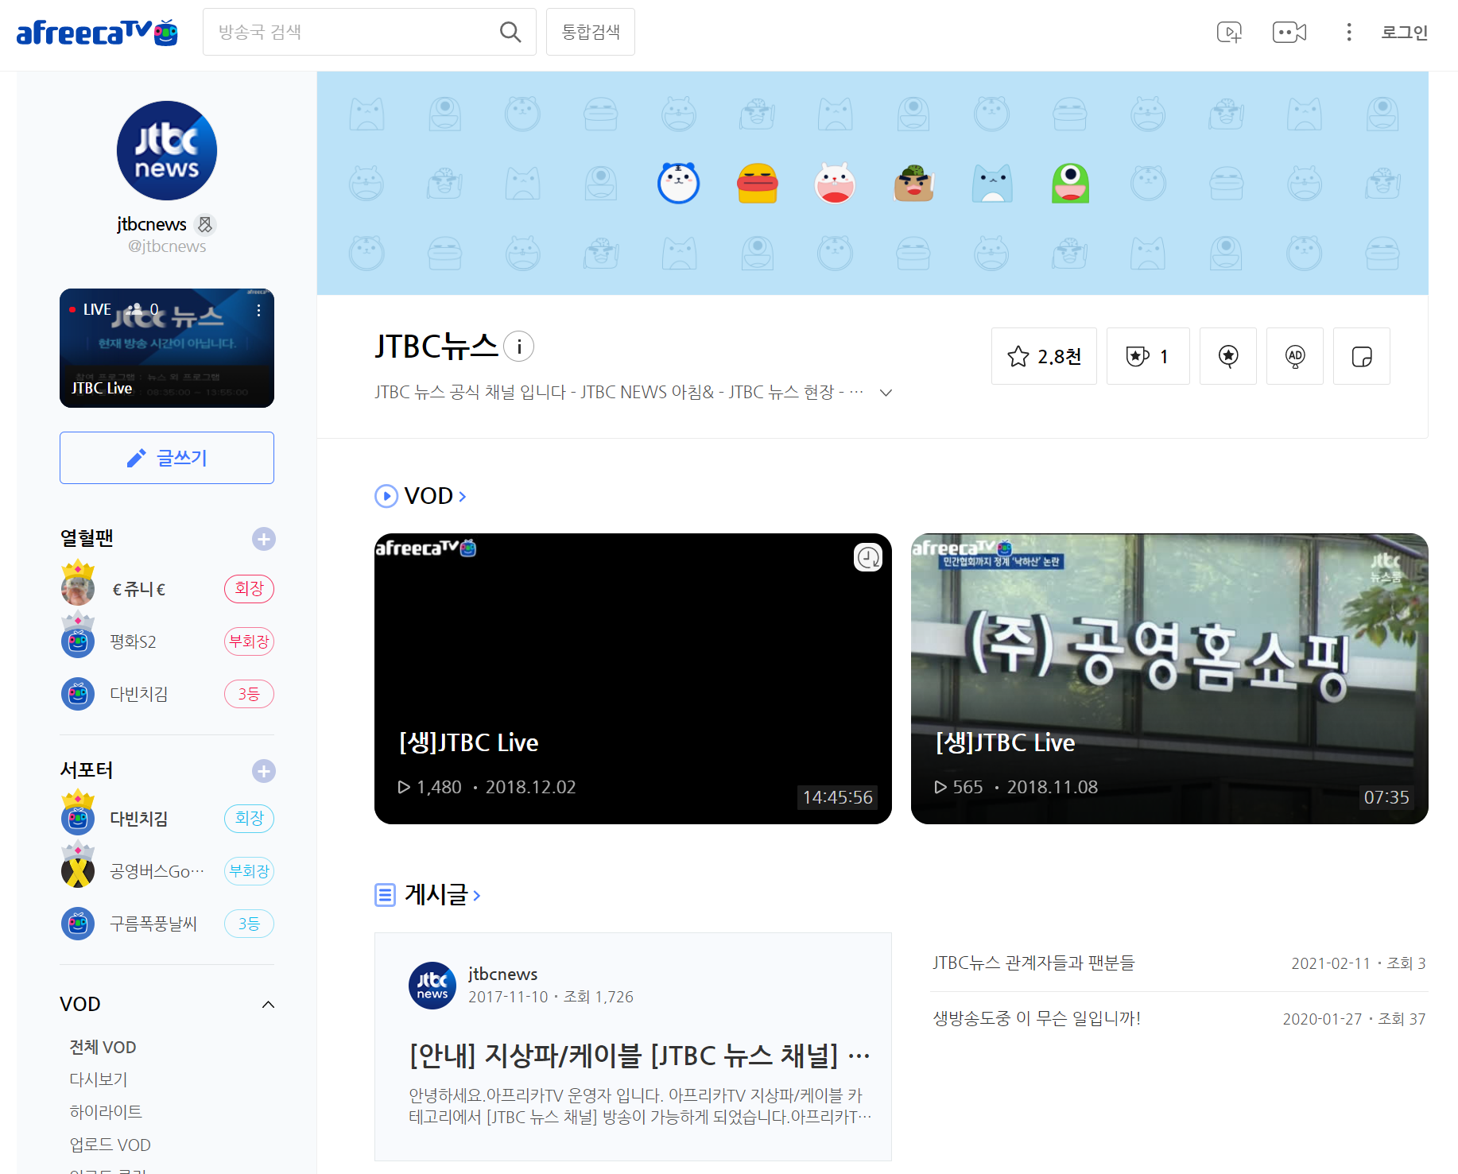
Task: Click the 통합검색 button
Action: pos(591,32)
